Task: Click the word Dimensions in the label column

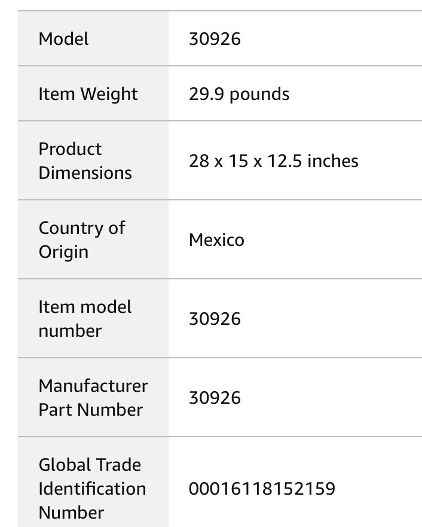Action: point(85,173)
